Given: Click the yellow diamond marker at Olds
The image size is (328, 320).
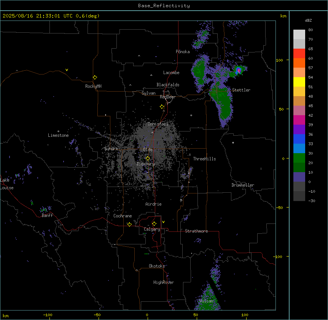Looking at the screenshot, I should pyautogui.click(x=148, y=158).
